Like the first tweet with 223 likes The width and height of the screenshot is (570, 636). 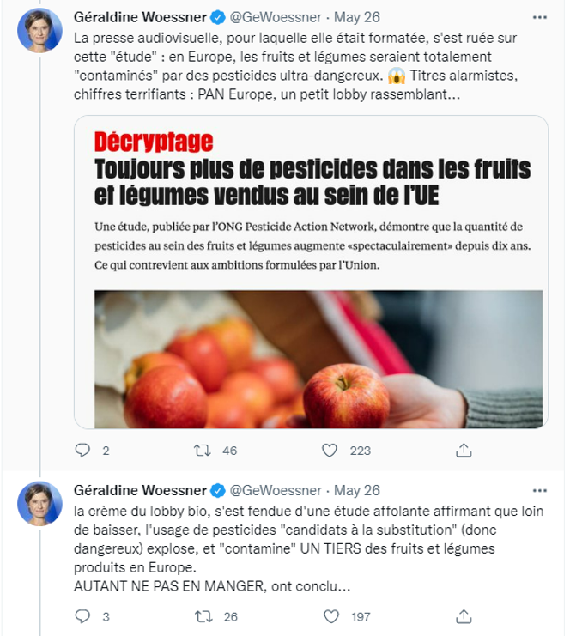coord(330,451)
